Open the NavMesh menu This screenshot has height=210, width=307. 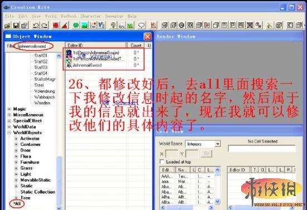click(x=68, y=16)
